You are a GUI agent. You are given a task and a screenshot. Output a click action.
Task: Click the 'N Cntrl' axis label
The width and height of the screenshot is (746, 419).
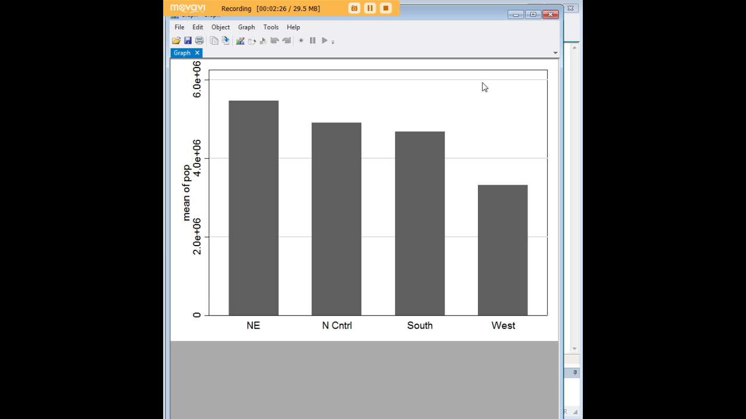tap(337, 325)
